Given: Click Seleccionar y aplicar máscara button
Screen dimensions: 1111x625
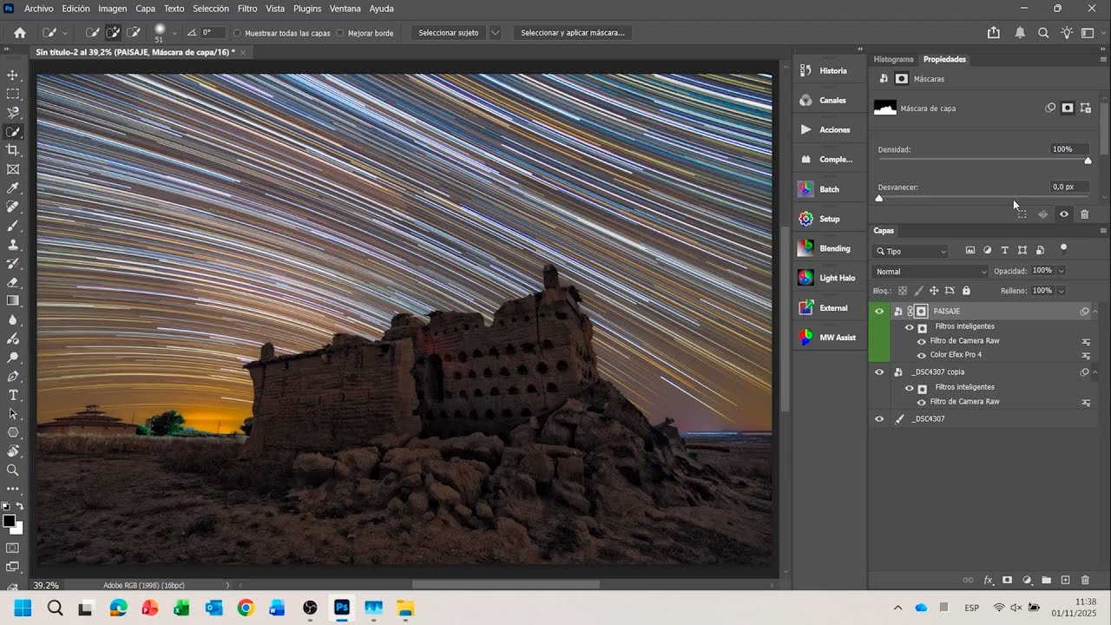Looking at the screenshot, I should tap(572, 33).
